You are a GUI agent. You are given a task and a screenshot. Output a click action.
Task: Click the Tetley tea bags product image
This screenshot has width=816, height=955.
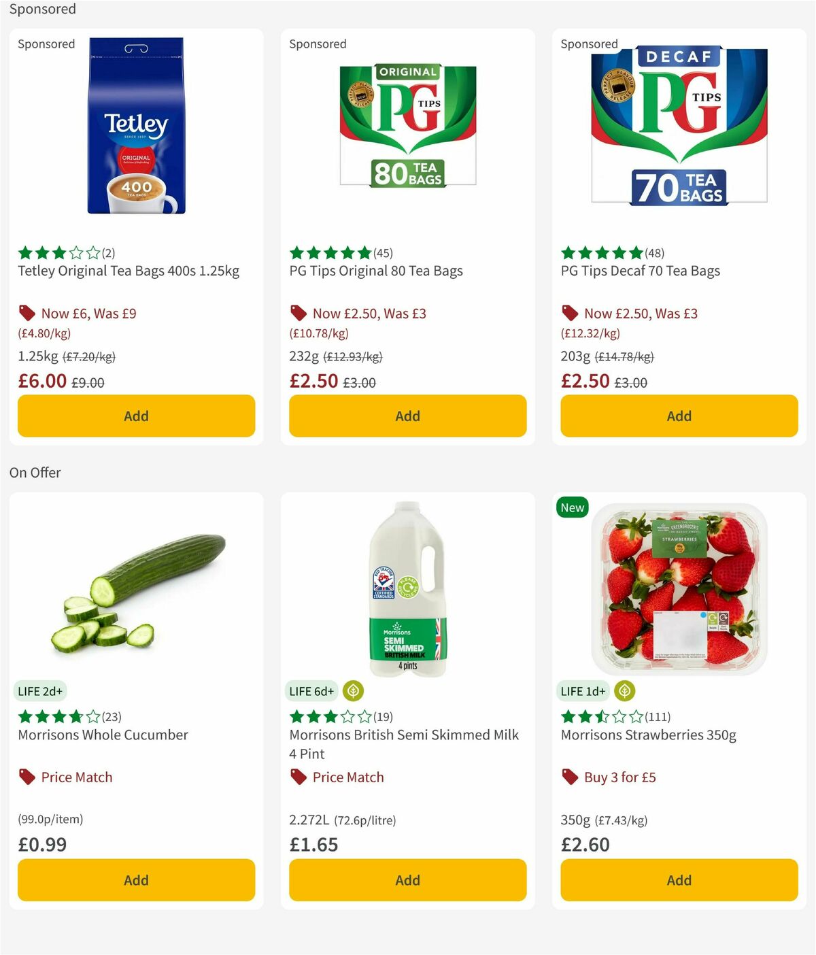coord(136,127)
